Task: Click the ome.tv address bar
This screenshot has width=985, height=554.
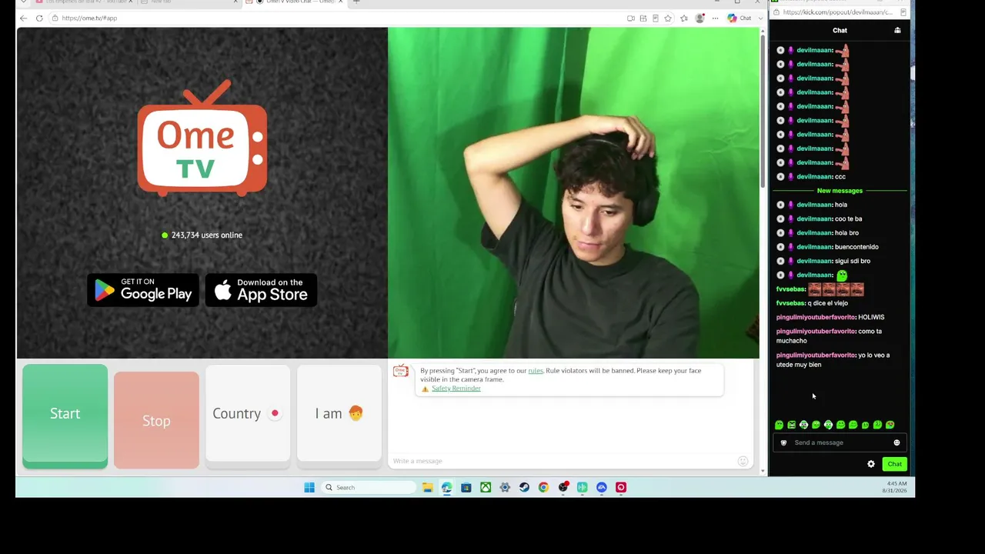Action: (339, 18)
